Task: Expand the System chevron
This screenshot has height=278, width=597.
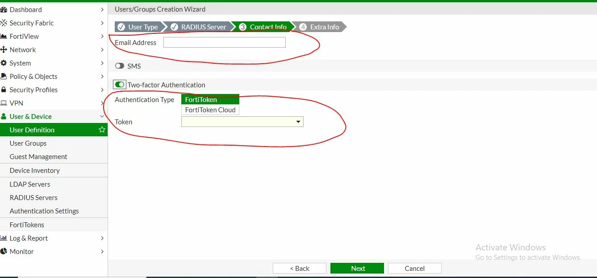Action: click(102, 63)
